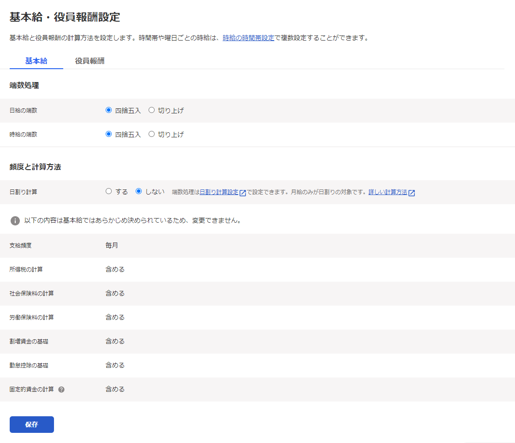Click the 端数処理 section heading
This screenshot has width=515, height=443.
coord(24,85)
